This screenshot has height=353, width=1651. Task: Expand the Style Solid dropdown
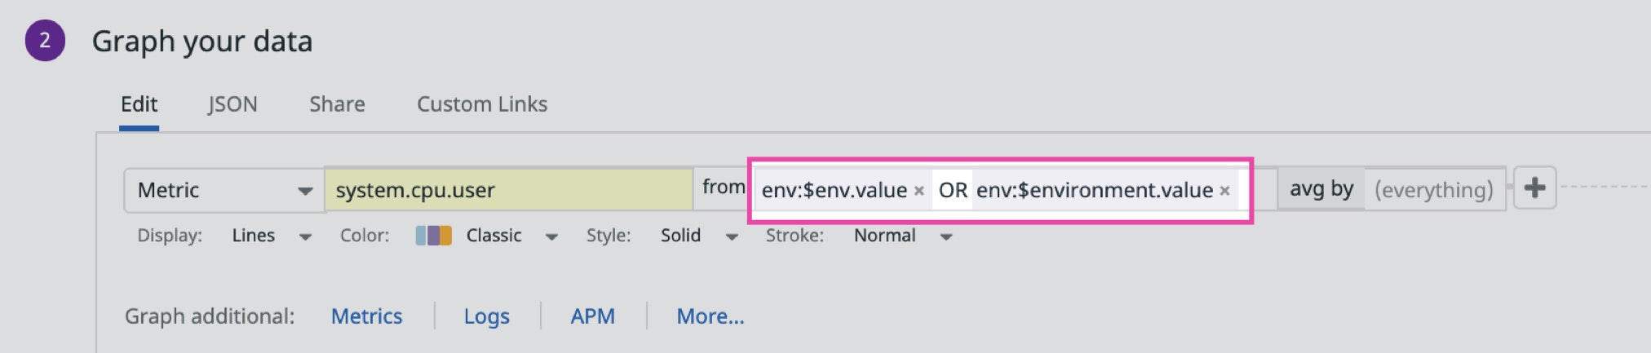(732, 236)
